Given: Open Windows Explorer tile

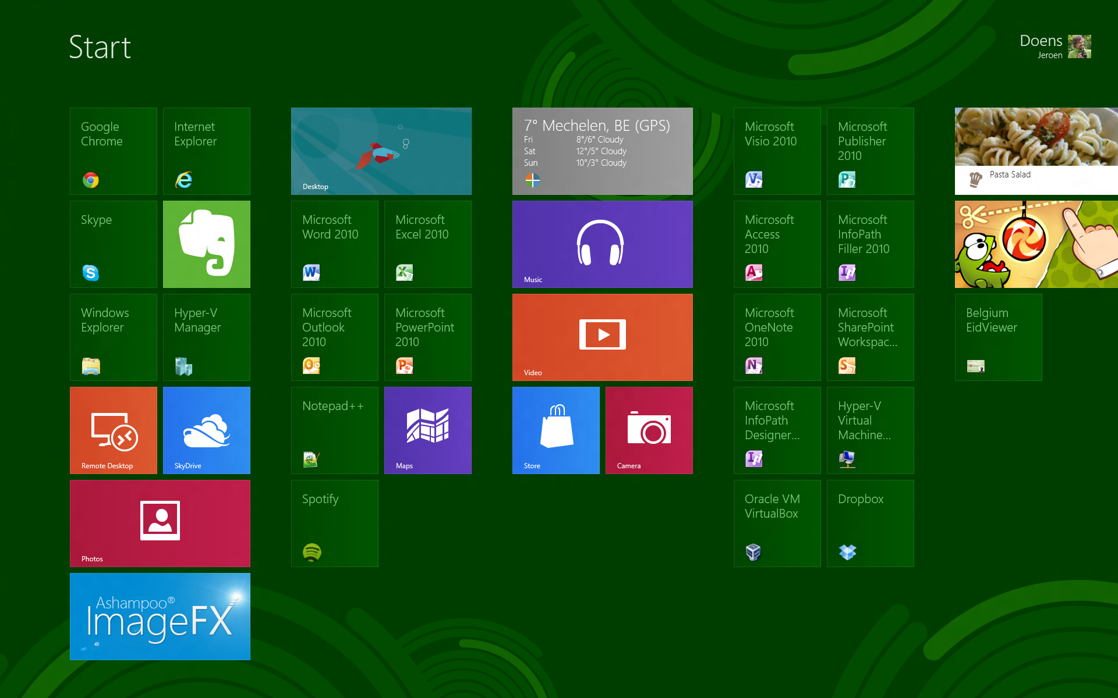Looking at the screenshot, I should pyautogui.click(x=114, y=337).
